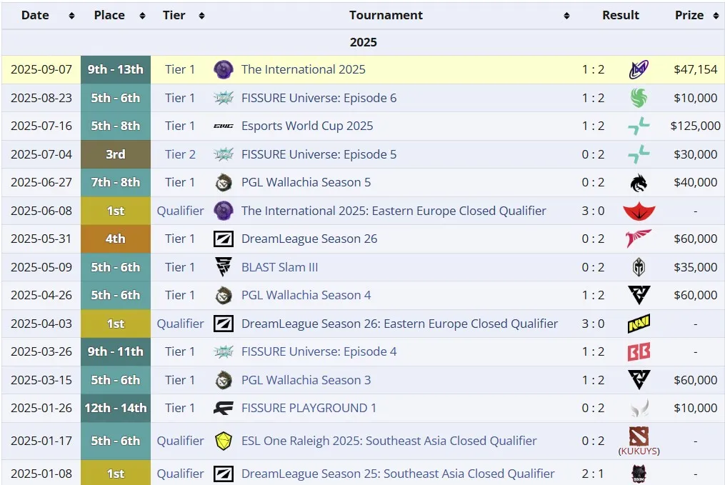Sort table by the Tournament column arrows

click(x=566, y=16)
